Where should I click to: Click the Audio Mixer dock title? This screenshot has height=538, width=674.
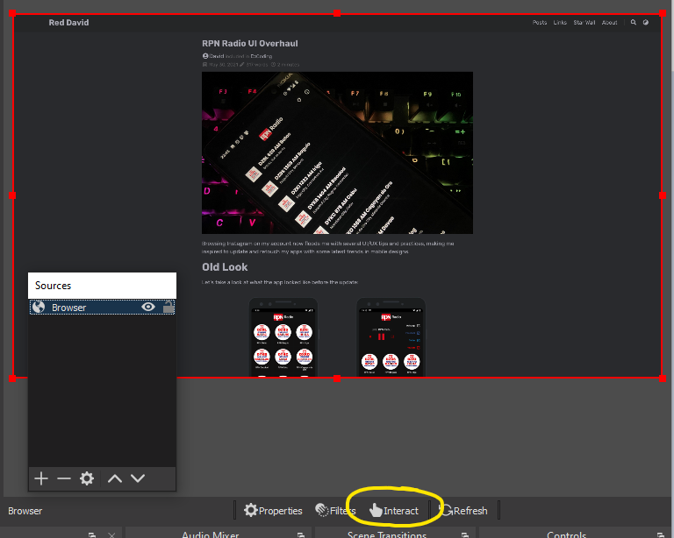point(211,534)
